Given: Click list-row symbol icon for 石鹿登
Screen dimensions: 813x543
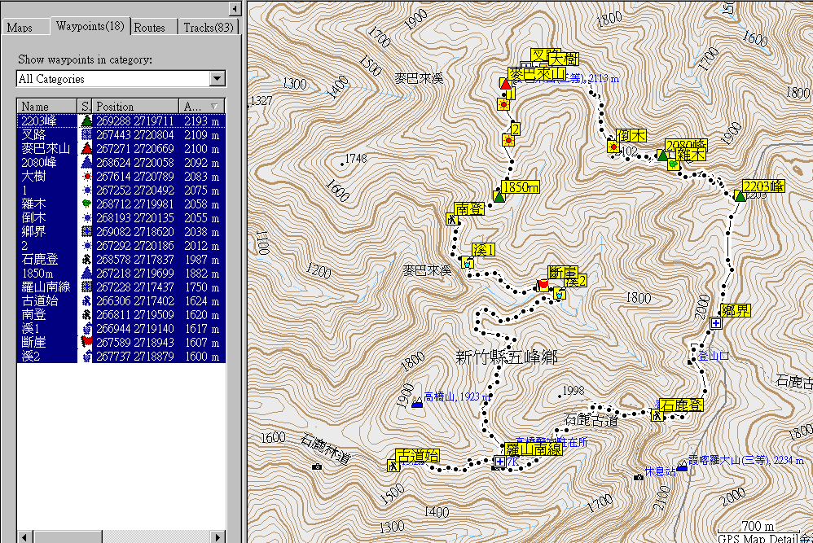Looking at the screenshot, I should coord(86,259).
